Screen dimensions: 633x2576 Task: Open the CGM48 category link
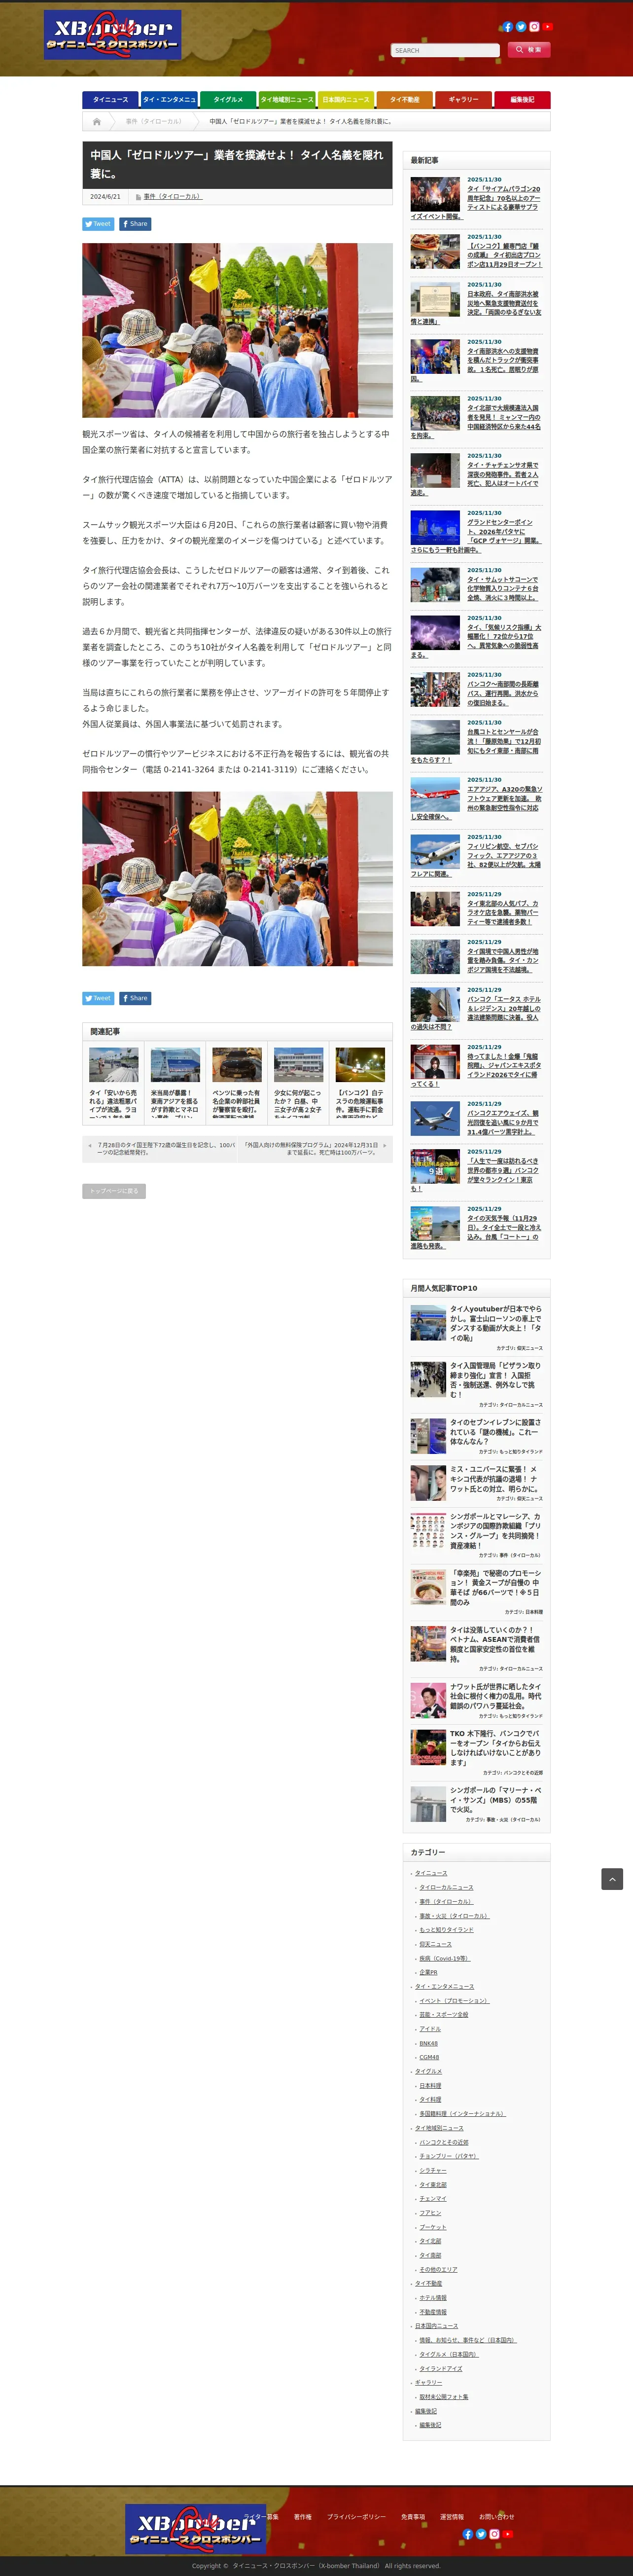coord(429,2057)
